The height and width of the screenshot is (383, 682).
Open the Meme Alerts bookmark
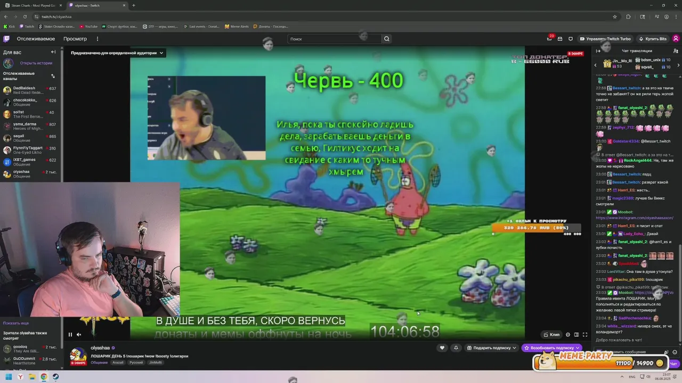point(237,26)
